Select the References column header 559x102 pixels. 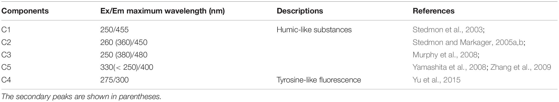(x=434, y=11)
